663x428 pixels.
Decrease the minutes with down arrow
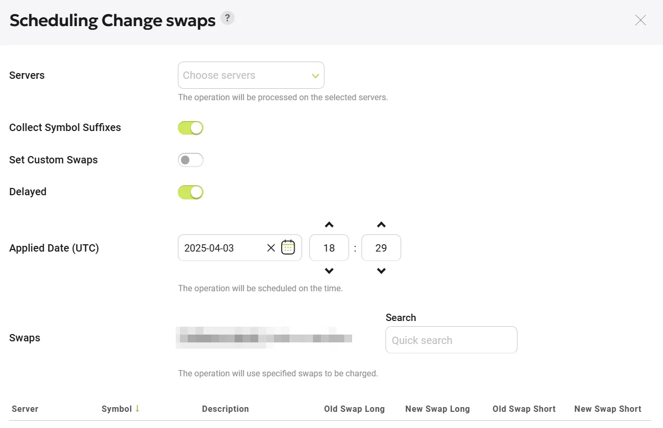coord(381,271)
